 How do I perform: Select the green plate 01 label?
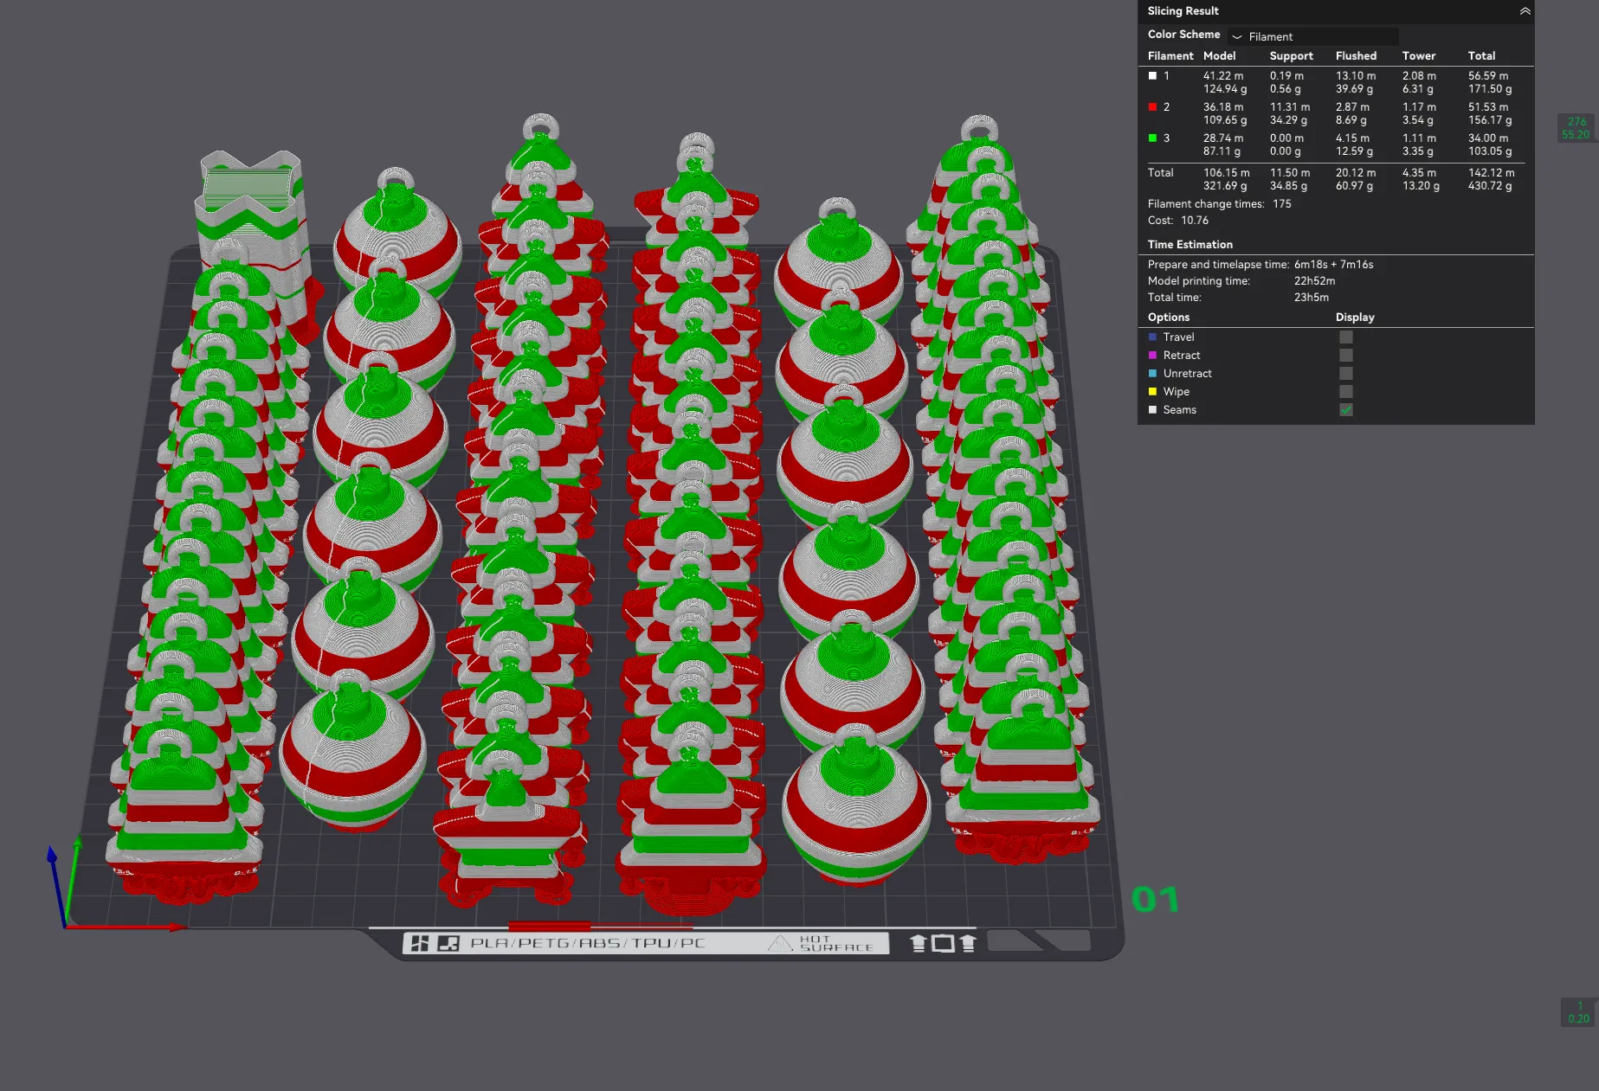click(x=1155, y=900)
